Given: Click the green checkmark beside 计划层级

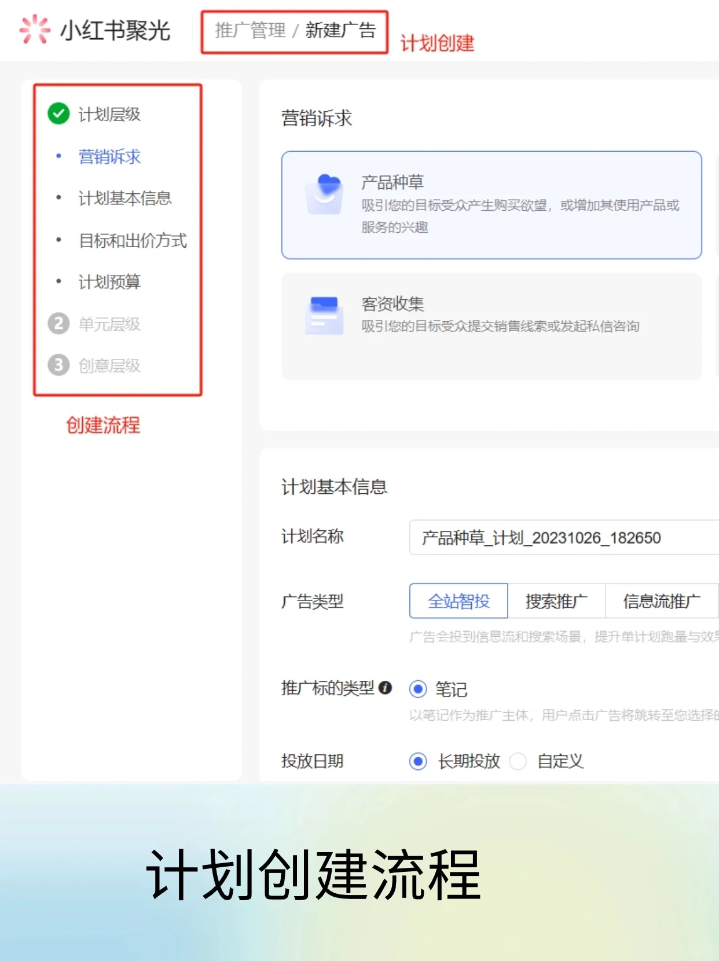Looking at the screenshot, I should (x=58, y=113).
